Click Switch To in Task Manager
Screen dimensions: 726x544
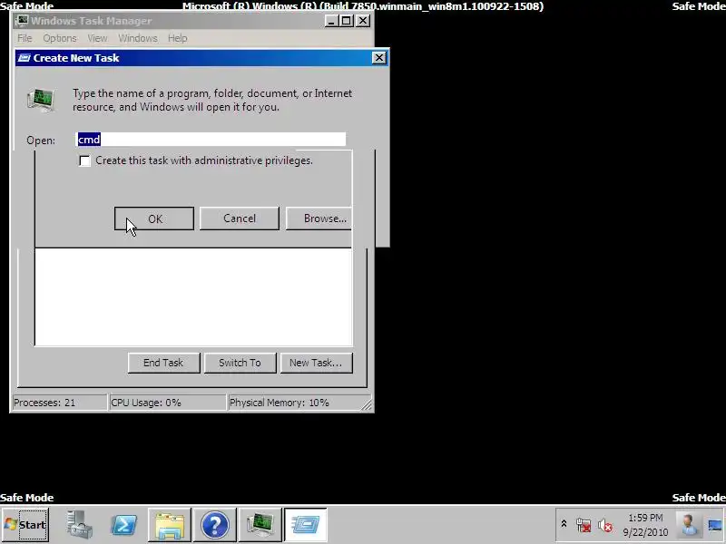[x=240, y=363]
